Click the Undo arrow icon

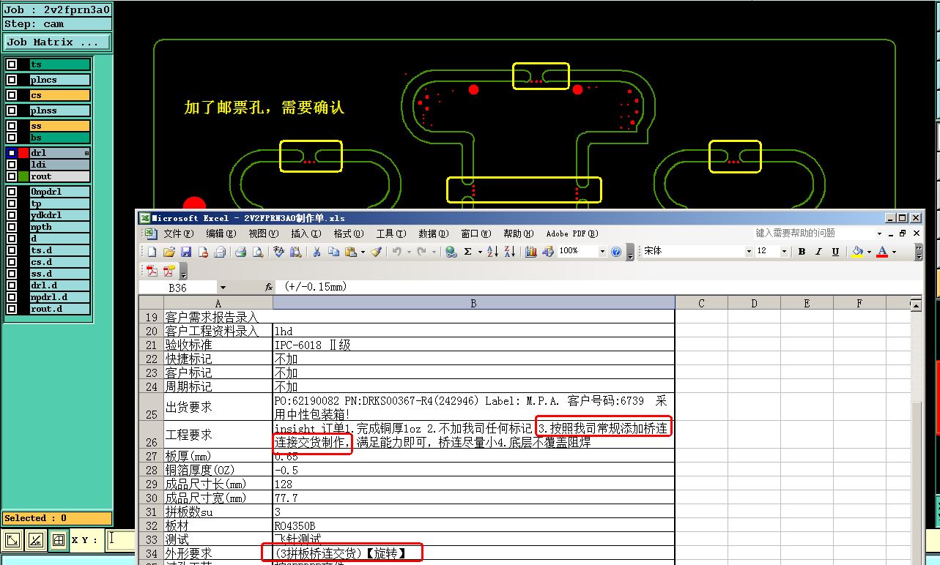pos(396,252)
